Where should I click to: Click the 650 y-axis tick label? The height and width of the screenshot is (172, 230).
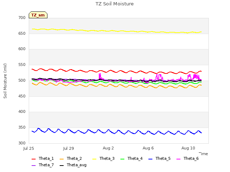(x=22, y=33)
